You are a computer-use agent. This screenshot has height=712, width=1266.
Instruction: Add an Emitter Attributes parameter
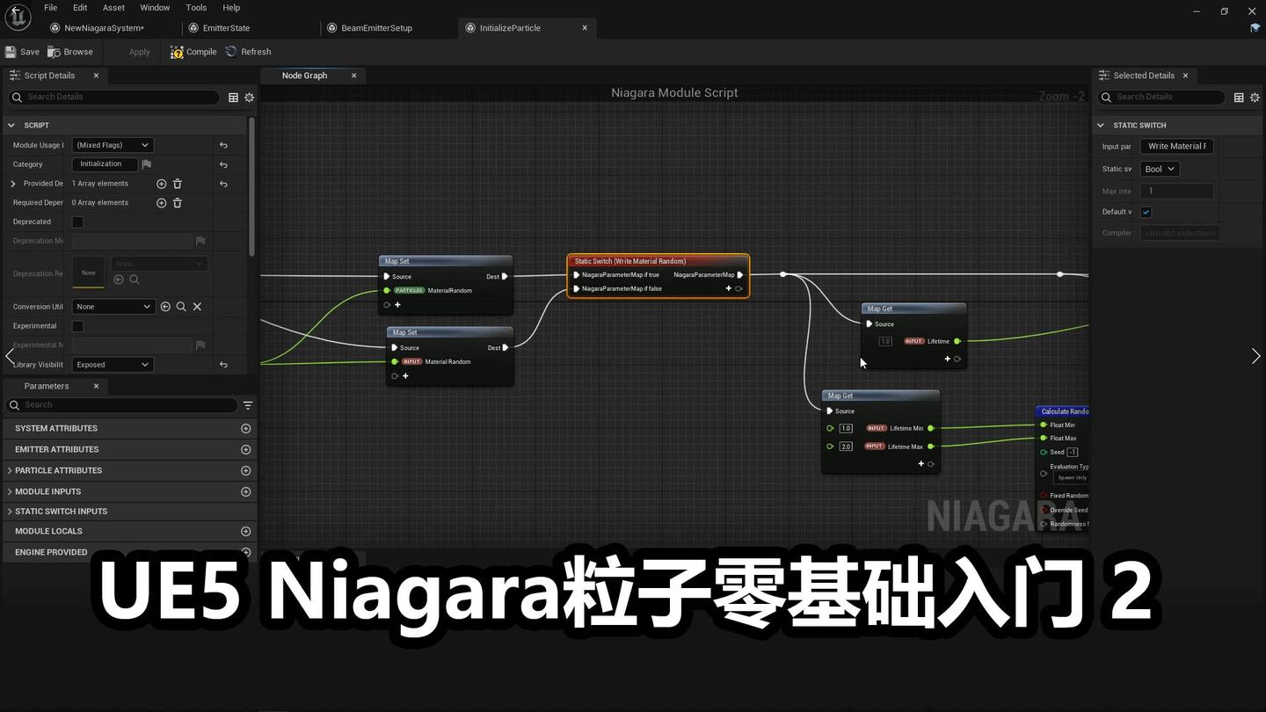[245, 450]
